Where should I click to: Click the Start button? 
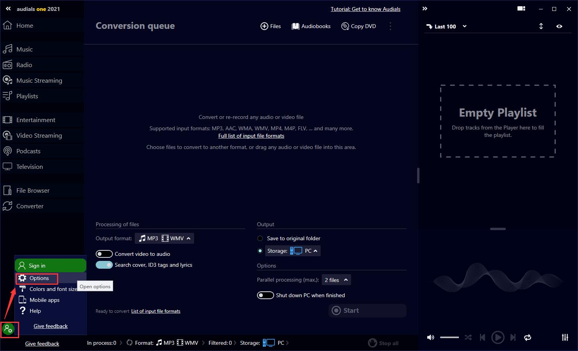[x=367, y=310]
